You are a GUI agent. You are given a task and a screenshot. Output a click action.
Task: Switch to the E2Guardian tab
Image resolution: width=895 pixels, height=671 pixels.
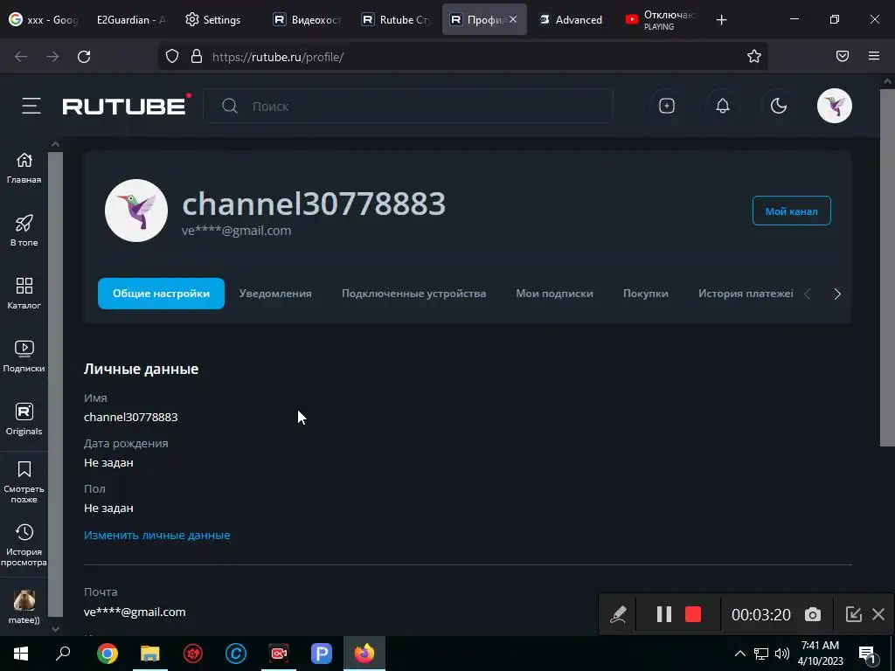point(131,19)
